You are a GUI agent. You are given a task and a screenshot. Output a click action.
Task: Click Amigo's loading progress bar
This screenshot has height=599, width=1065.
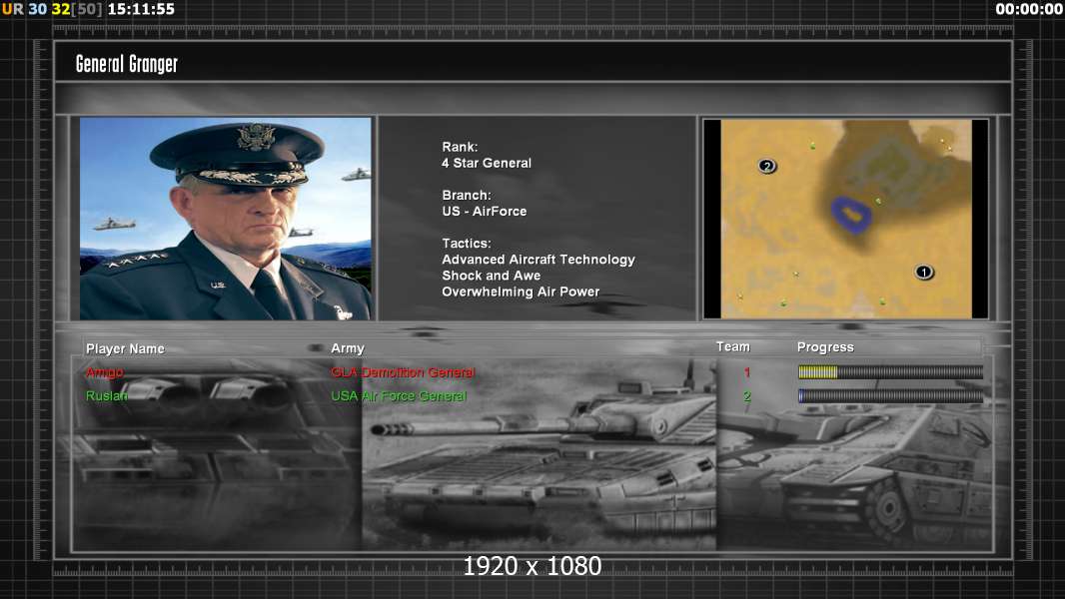(890, 371)
